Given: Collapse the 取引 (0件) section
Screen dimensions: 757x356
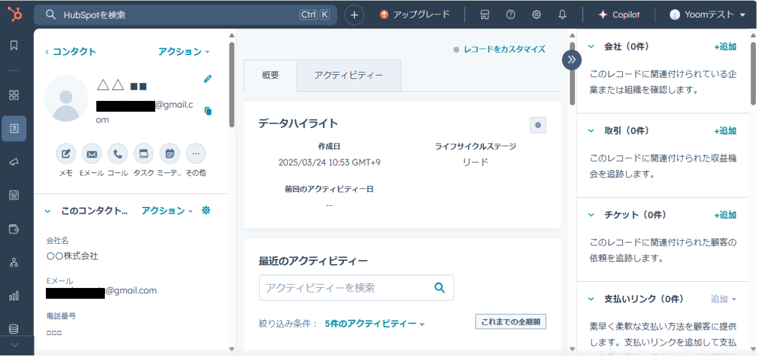Looking at the screenshot, I should [591, 131].
